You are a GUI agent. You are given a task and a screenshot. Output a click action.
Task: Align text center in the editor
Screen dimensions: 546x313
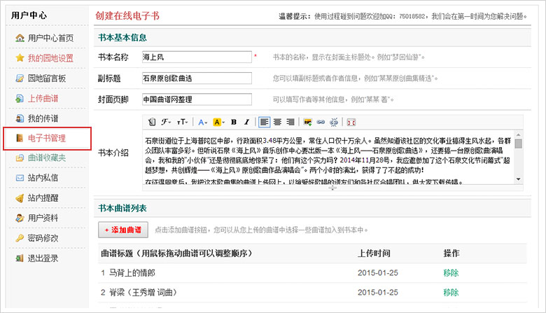coord(276,122)
